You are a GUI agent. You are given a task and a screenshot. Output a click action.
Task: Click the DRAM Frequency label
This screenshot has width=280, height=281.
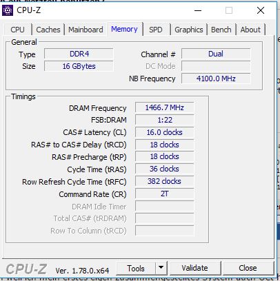tap(98, 108)
